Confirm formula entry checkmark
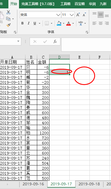Screen dimensions: 111x189 click(x=45, y=42)
